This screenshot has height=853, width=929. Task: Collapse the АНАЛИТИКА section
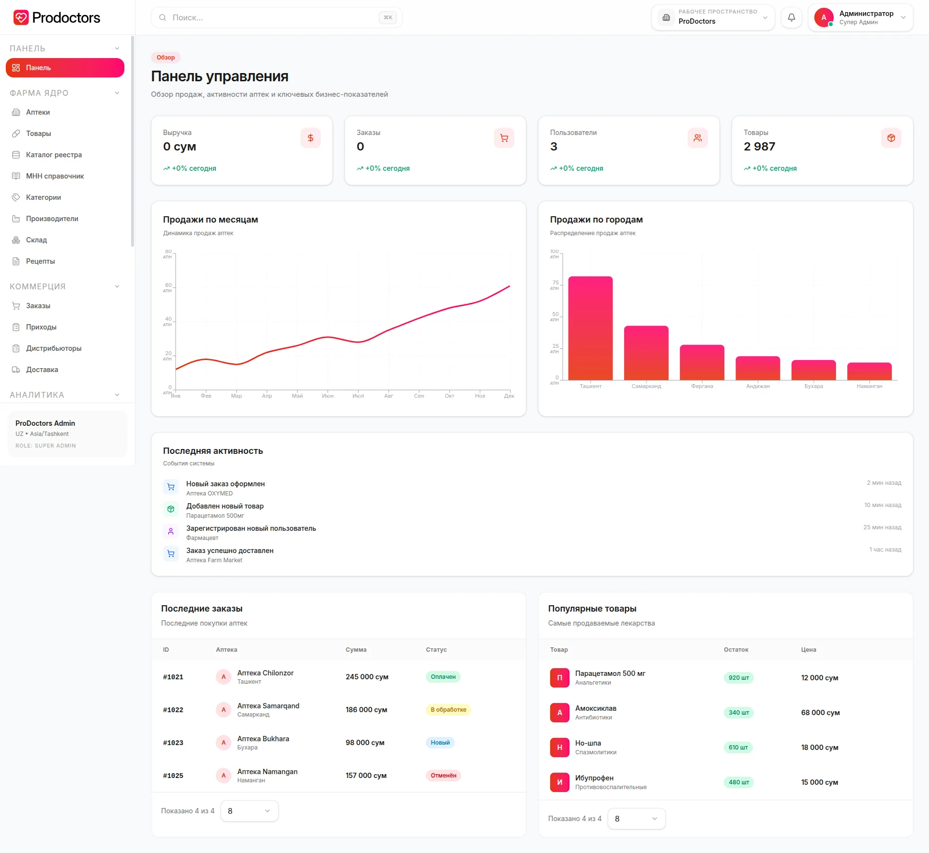point(65,395)
